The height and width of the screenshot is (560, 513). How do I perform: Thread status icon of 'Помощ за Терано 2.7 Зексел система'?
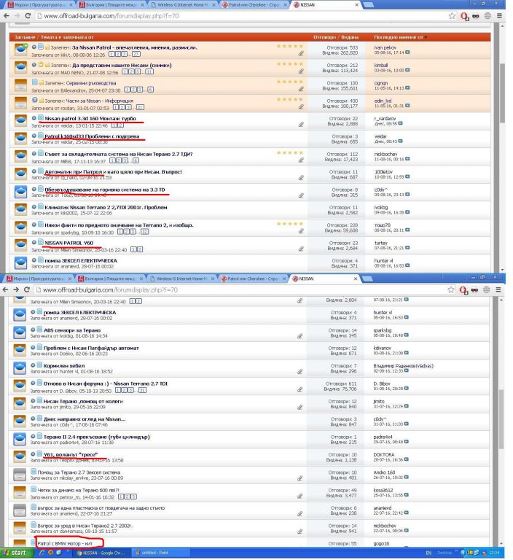[20, 475]
